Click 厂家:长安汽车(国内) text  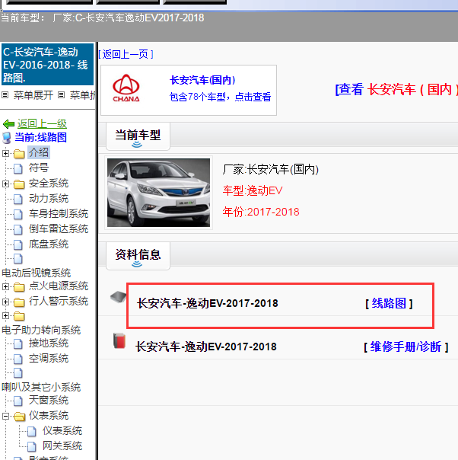click(270, 169)
